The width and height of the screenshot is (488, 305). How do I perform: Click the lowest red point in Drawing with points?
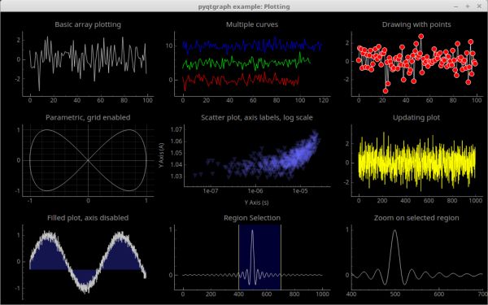click(x=386, y=91)
